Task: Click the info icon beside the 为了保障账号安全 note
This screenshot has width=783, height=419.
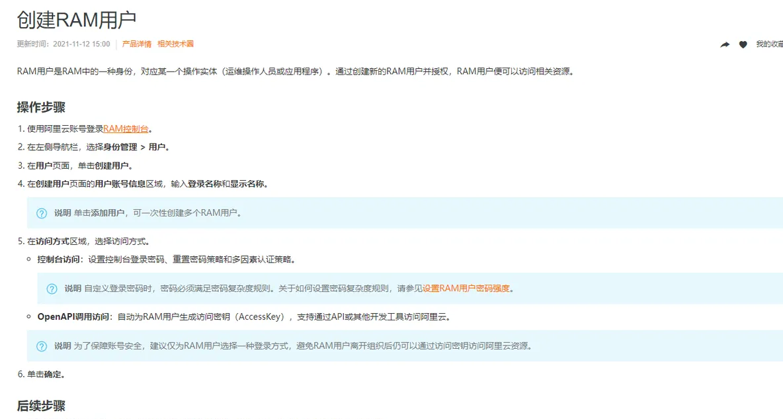Action: pos(42,346)
